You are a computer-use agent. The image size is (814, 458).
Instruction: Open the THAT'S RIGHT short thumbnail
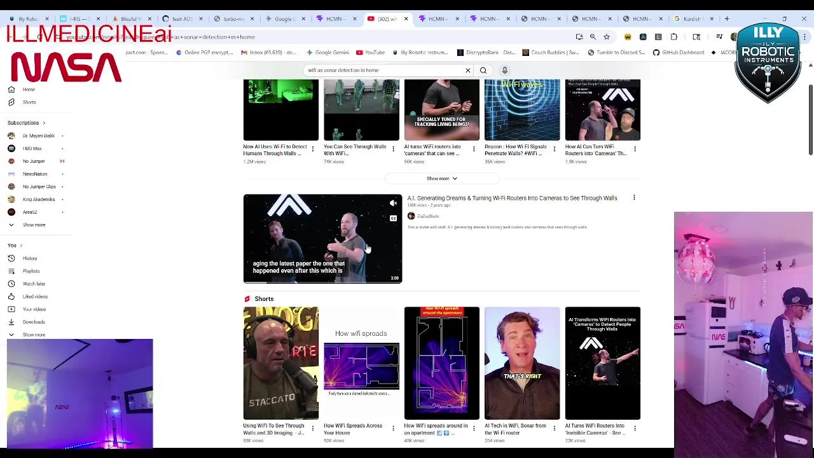point(522,363)
